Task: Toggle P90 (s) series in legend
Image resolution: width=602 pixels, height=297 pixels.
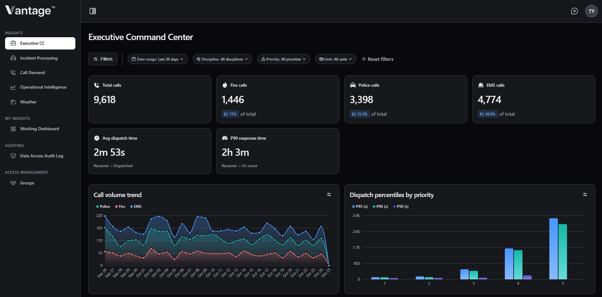Action: pos(380,207)
